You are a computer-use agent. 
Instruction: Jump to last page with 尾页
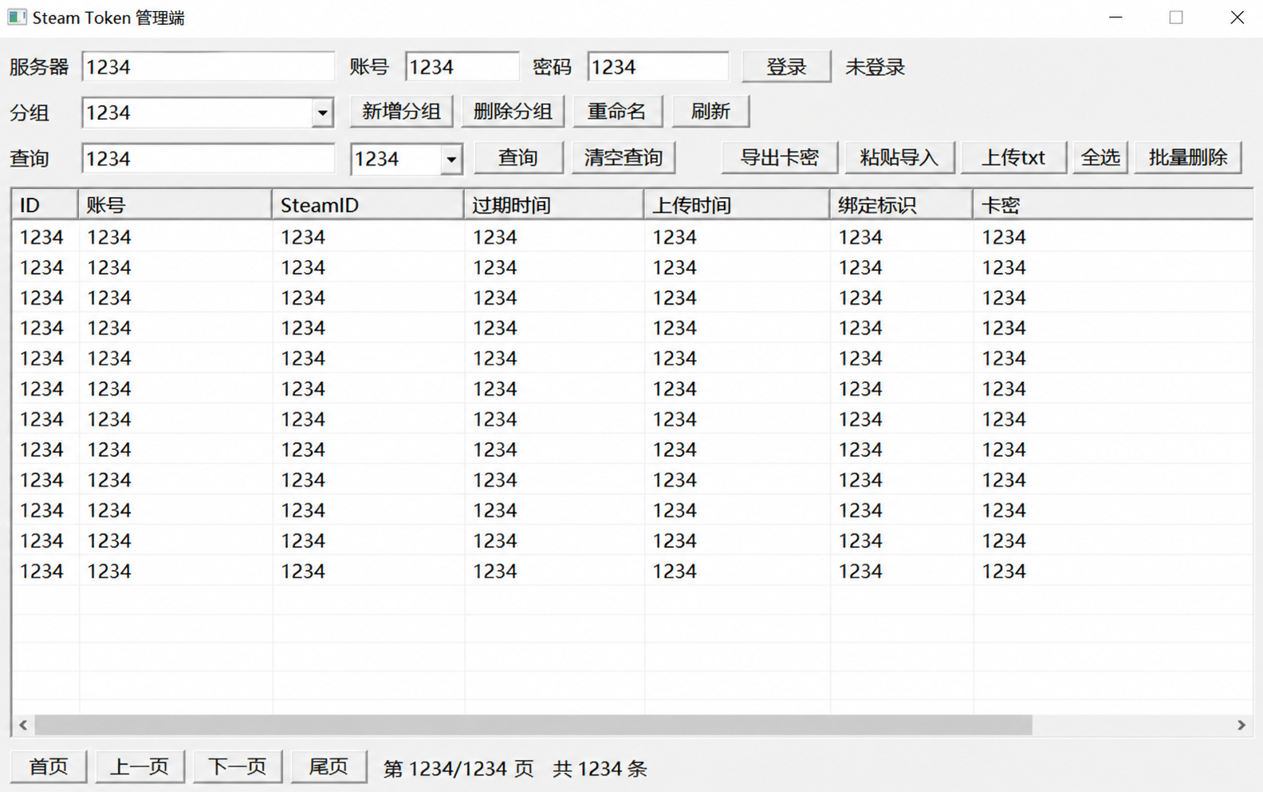click(329, 767)
